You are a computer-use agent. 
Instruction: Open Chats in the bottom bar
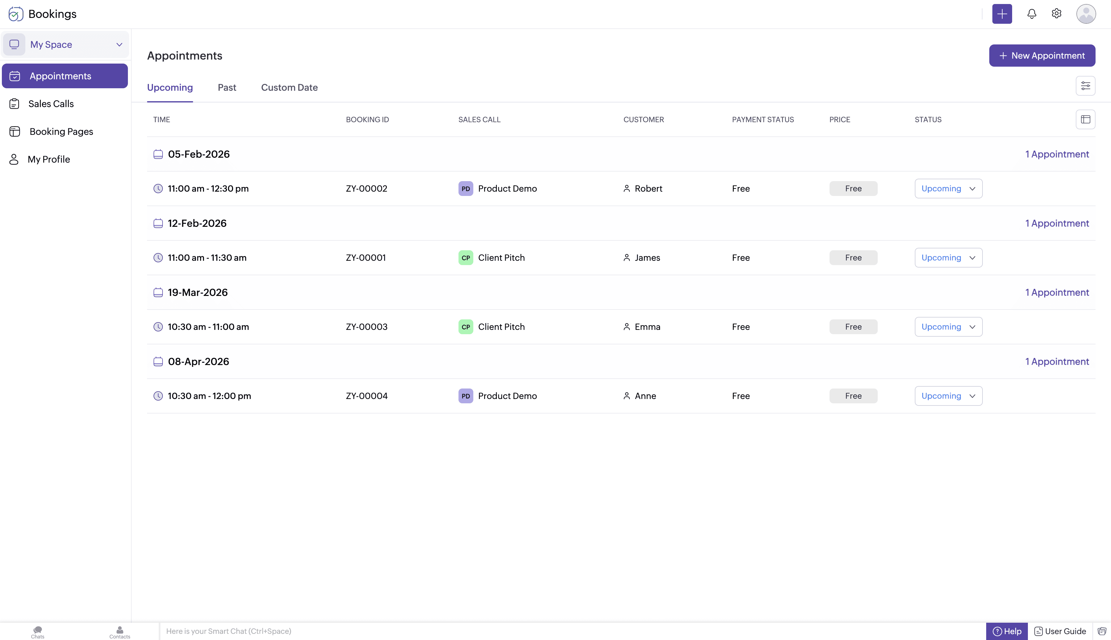pos(37,632)
